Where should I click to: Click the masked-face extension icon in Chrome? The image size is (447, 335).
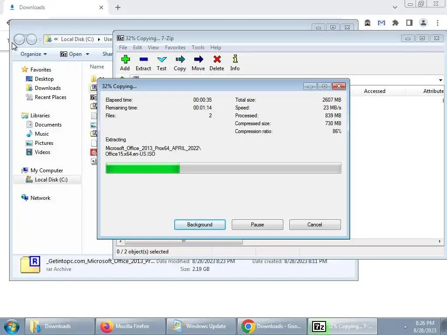point(368,23)
